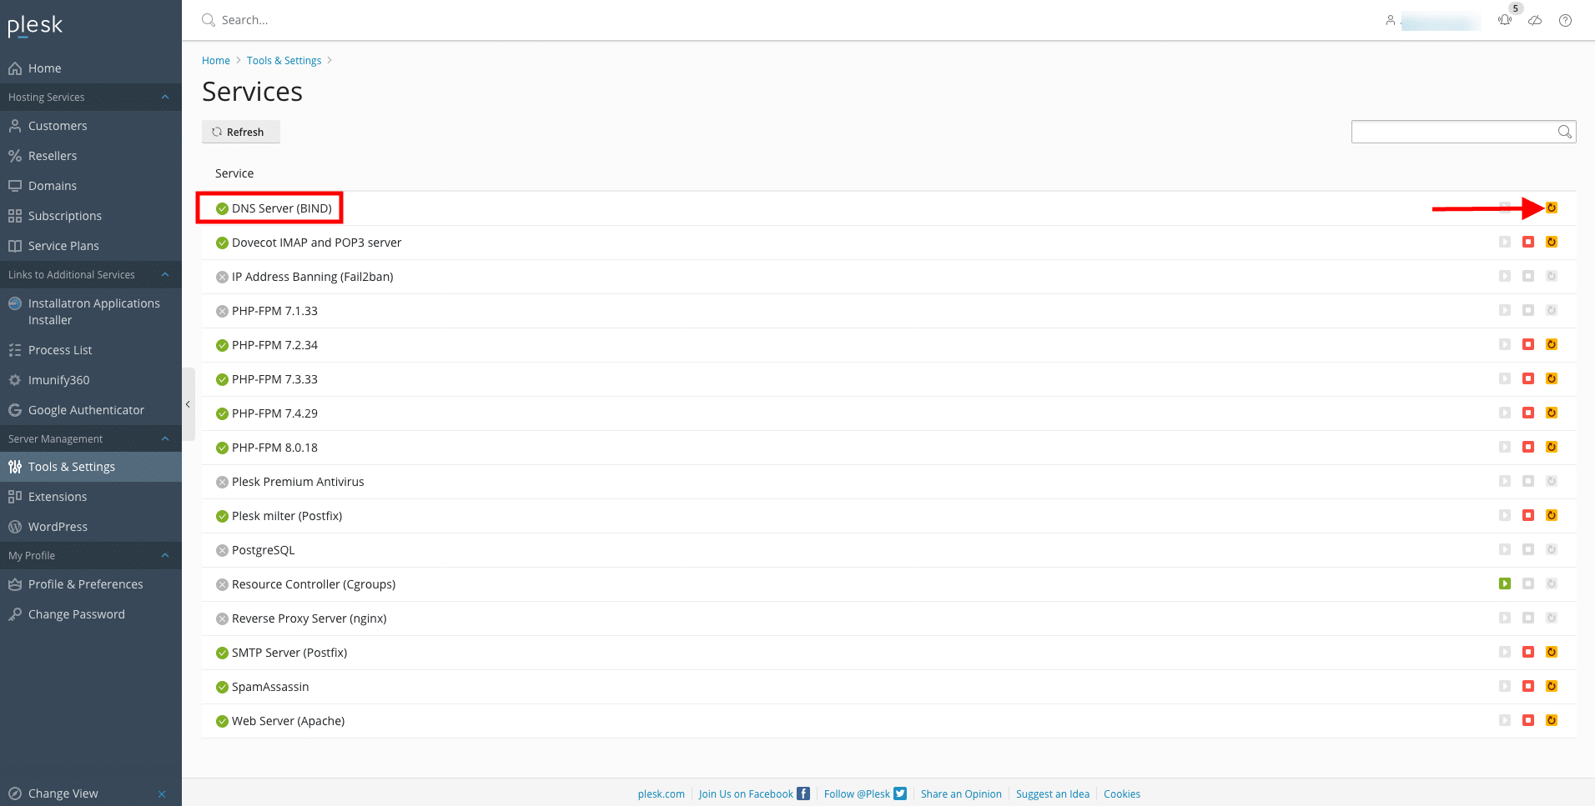
Task: Stop the Plesk milter (Postfix) service
Action: point(1528,515)
